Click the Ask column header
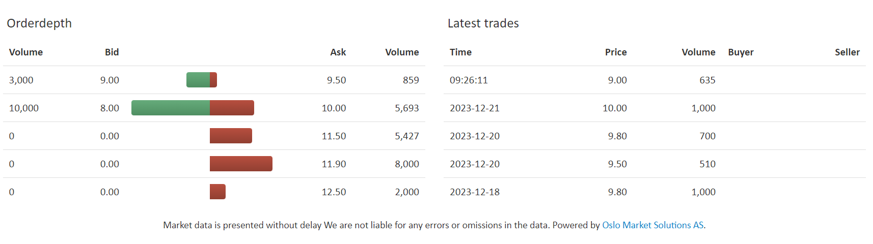The height and width of the screenshot is (244, 873). point(338,52)
